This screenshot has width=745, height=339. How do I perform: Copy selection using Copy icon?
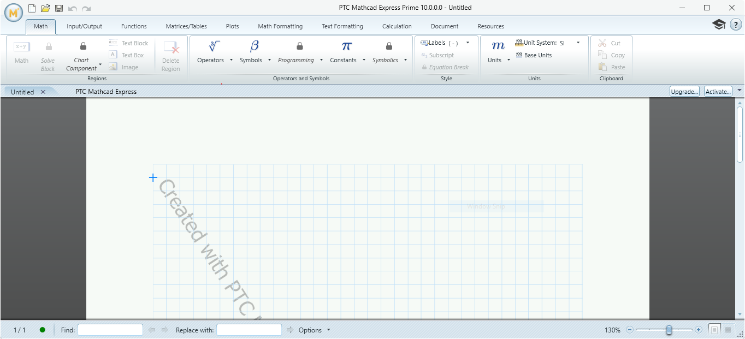click(x=612, y=55)
